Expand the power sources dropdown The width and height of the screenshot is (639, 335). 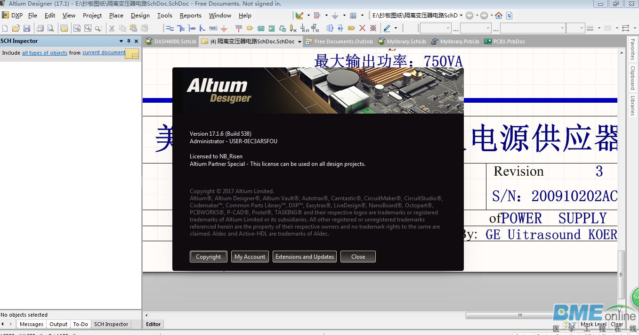(344, 15)
